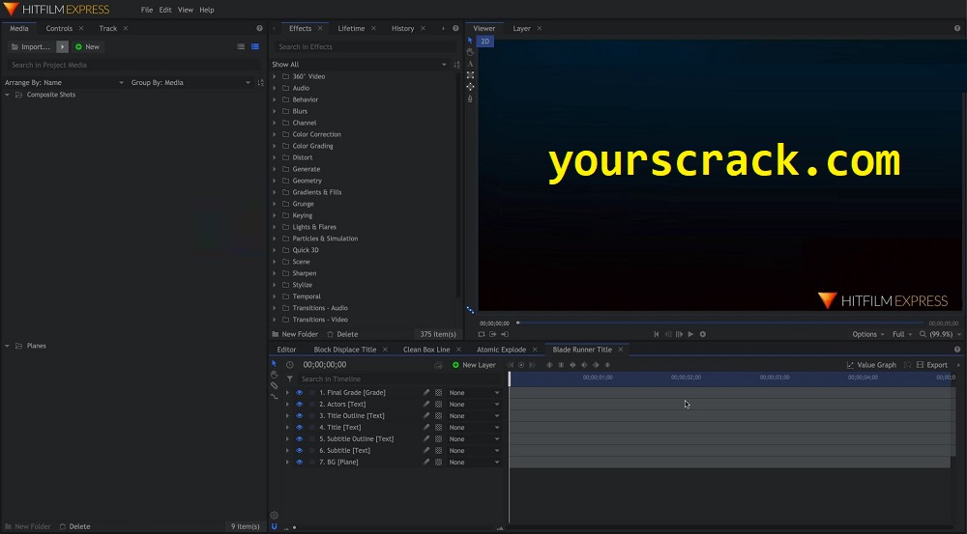Screen dimensions: 967x534
Task: Click the pen icon on Final Grade layer
Action: pyautogui.click(x=426, y=392)
